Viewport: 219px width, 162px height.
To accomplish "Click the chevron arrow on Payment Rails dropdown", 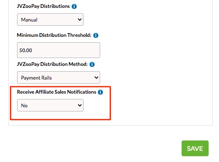I will 96,77.
